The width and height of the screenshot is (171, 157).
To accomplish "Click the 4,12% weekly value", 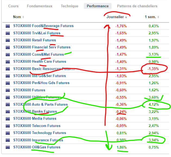I will (x=154, y=105).
